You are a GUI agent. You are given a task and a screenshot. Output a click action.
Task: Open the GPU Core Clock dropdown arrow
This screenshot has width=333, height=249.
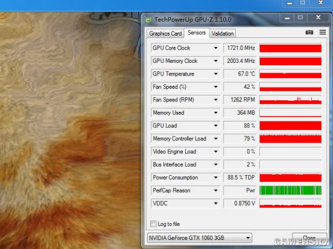pyautogui.click(x=216, y=48)
